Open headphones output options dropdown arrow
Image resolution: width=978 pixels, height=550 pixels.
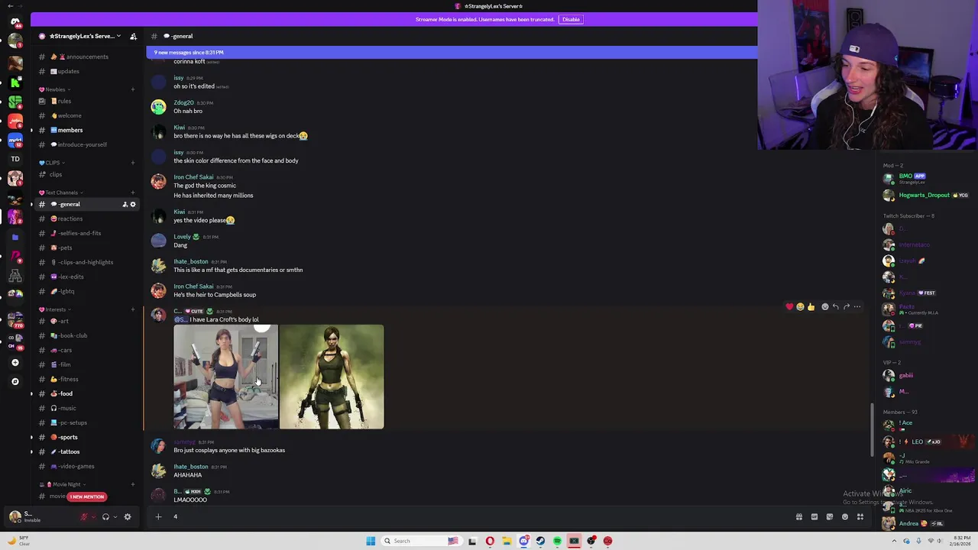(115, 517)
